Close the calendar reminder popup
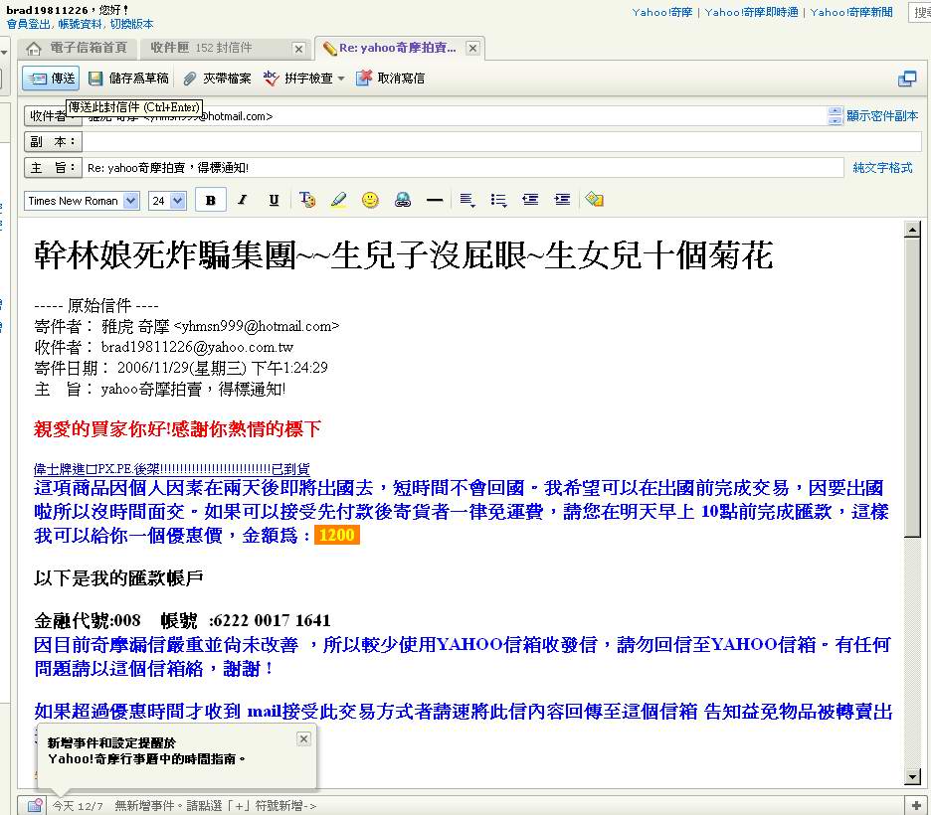 [303, 738]
